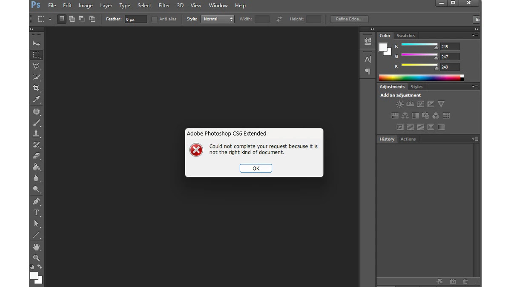Swap foreground and background colors
This screenshot has height=287, width=511.
[x=40, y=267]
